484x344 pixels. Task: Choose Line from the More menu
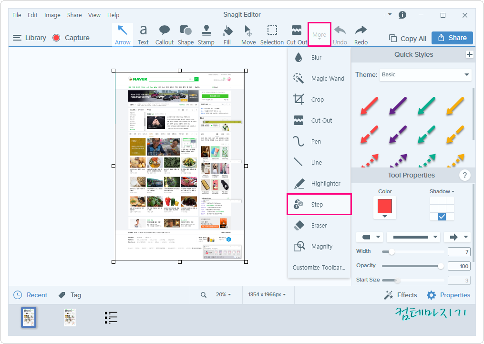click(x=319, y=162)
